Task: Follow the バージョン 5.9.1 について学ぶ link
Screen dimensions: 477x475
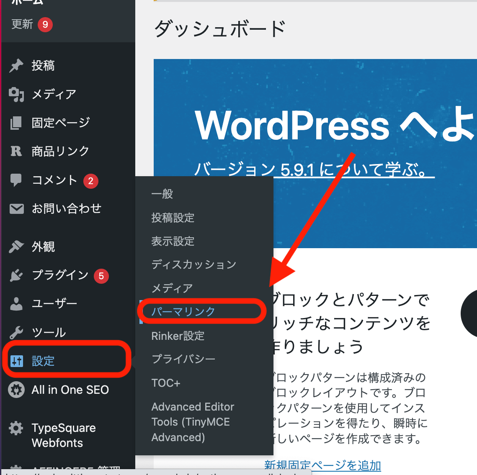Action: coord(315,169)
